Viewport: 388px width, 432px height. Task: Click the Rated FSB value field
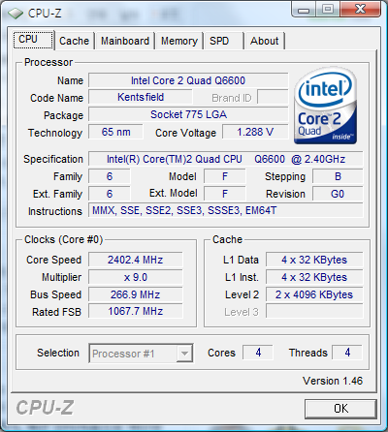(136, 311)
